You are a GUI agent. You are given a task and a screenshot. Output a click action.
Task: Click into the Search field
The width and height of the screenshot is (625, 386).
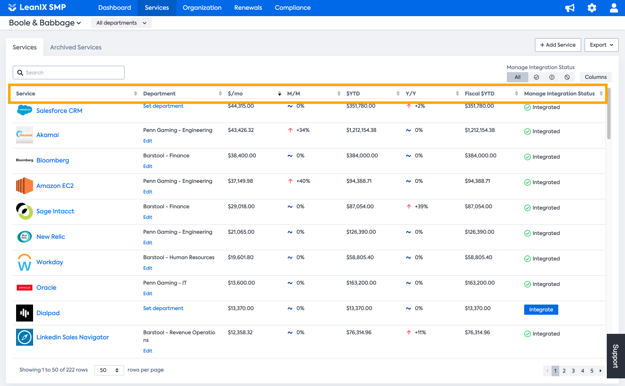(x=69, y=73)
